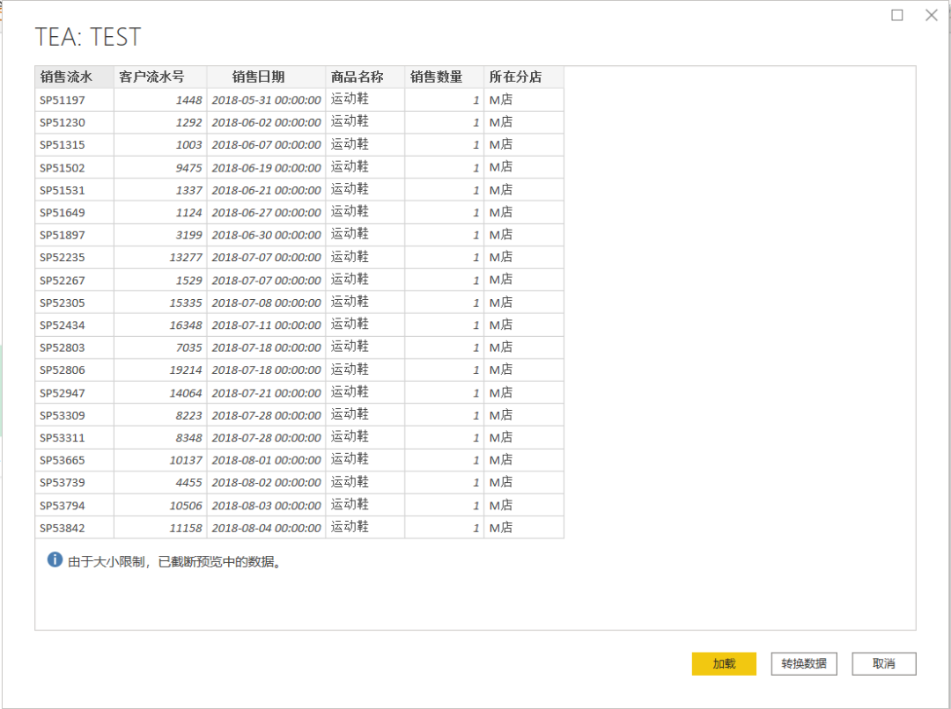Close the TEA: TEST preview dialog

click(932, 15)
